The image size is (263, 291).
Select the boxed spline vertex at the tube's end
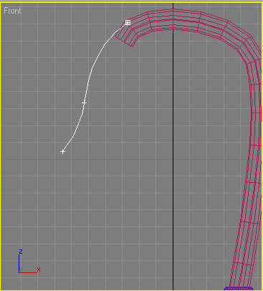coord(128,23)
